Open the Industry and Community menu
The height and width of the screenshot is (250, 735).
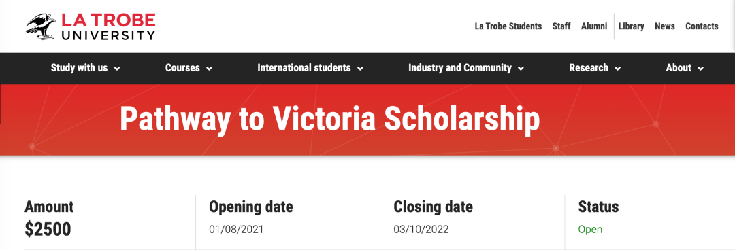pos(460,68)
